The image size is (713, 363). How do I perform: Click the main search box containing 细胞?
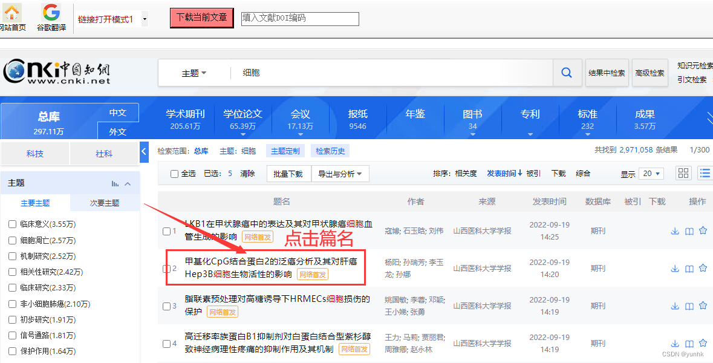[391, 73]
